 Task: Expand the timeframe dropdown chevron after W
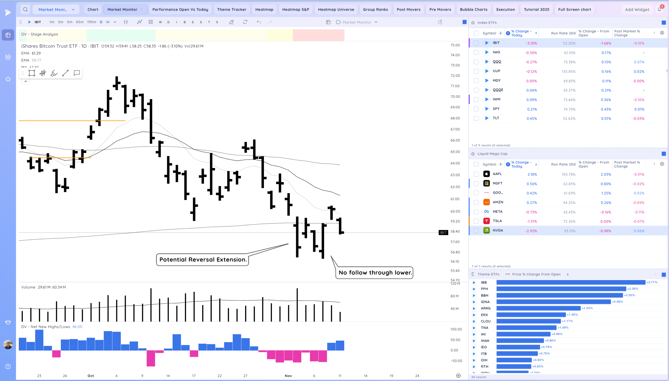(x=115, y=22)
